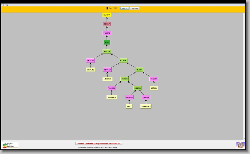The image size is (250, 154).
Task: Select the LINEITEM table node
Action: 107,79
